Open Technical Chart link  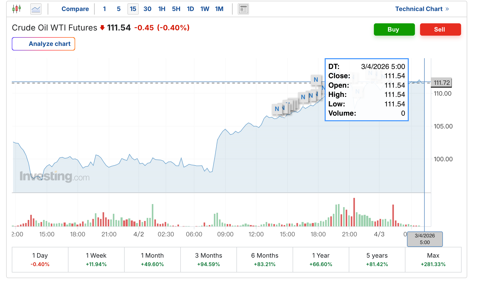[422, 9]
